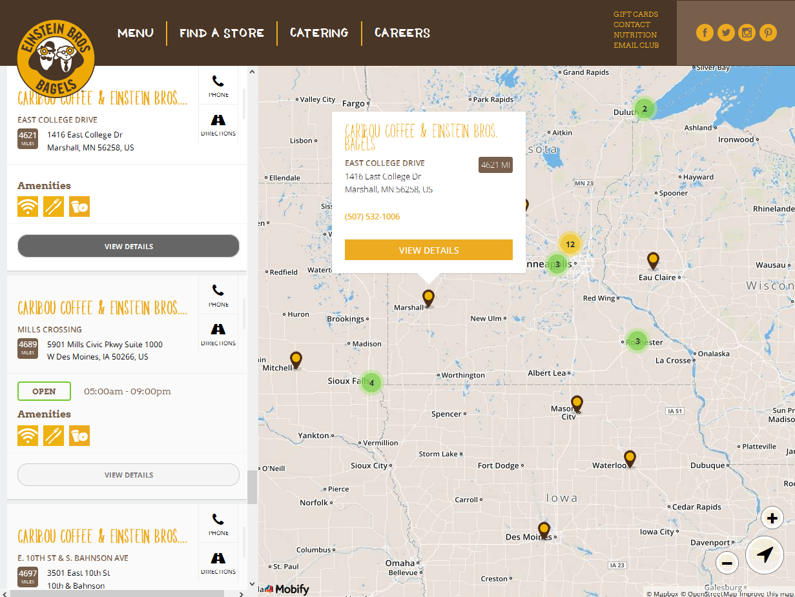Open the Facebook page icon
This screenshot has height=597, width=795.
(x=705, y=32)
